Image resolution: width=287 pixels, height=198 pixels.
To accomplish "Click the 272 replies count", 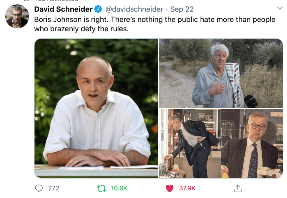I will [x=54, y=188].
